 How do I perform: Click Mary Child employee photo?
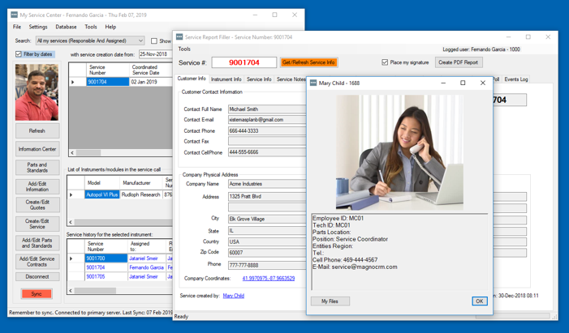pos(399,152)
